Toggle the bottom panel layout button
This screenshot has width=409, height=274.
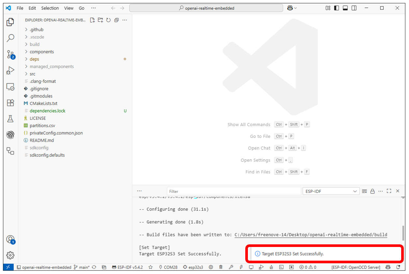(345, 8)
